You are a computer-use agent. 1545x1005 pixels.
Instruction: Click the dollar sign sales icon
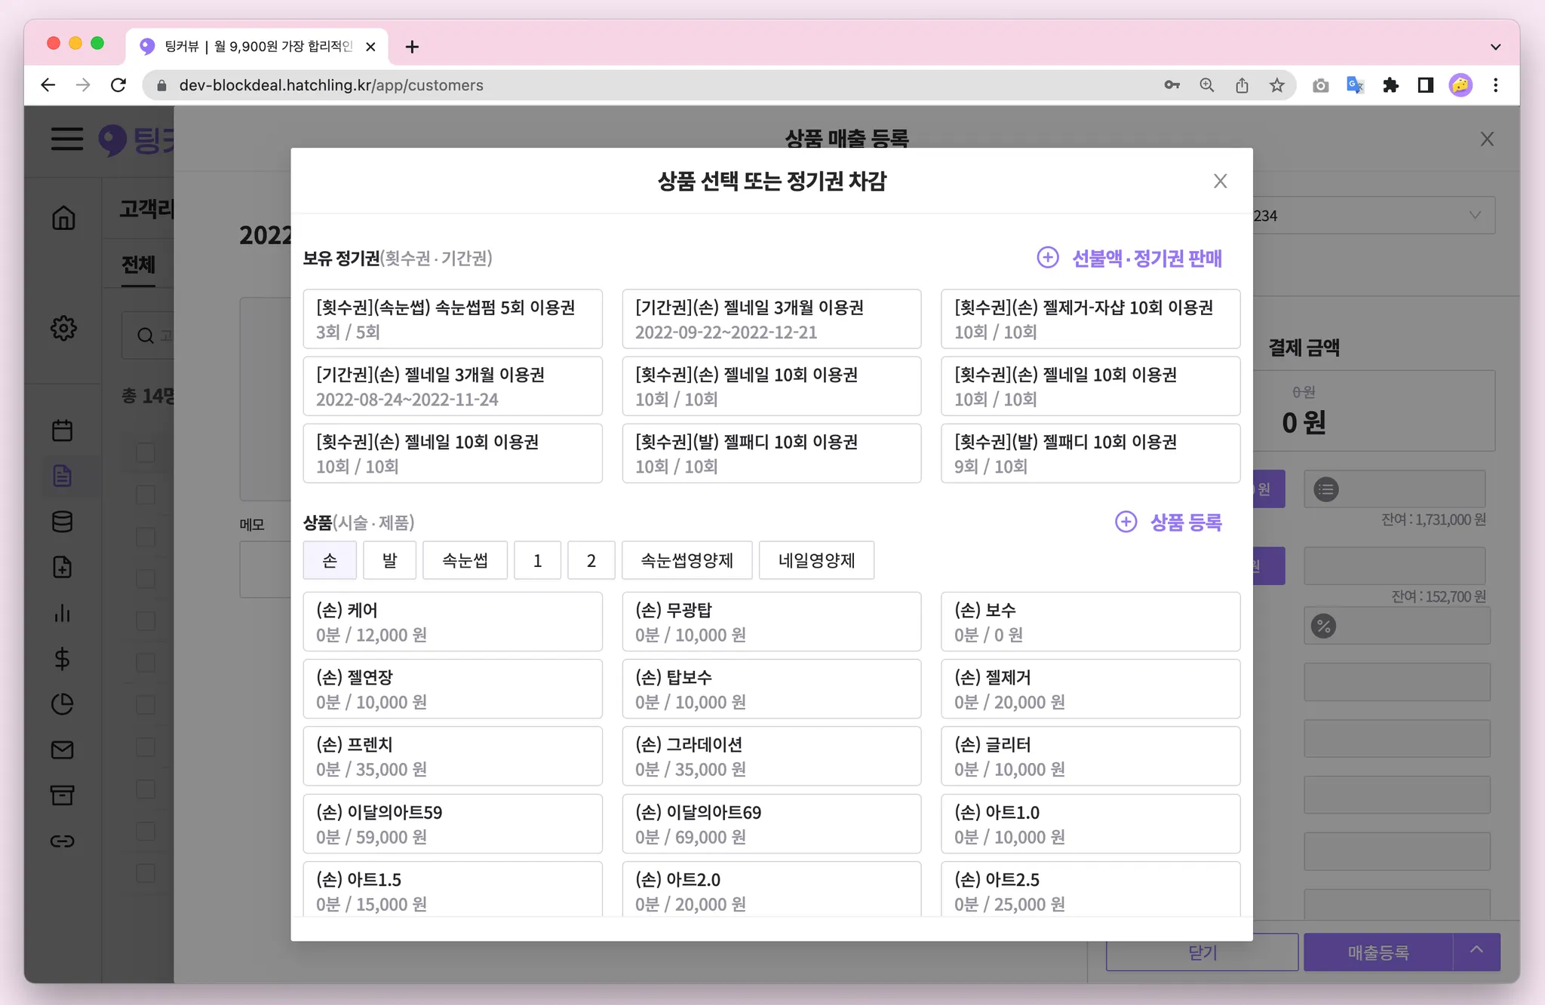[63, 659]
